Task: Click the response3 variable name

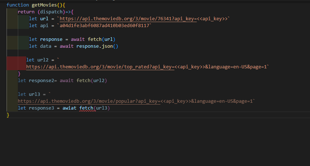Action: [41, 108]
